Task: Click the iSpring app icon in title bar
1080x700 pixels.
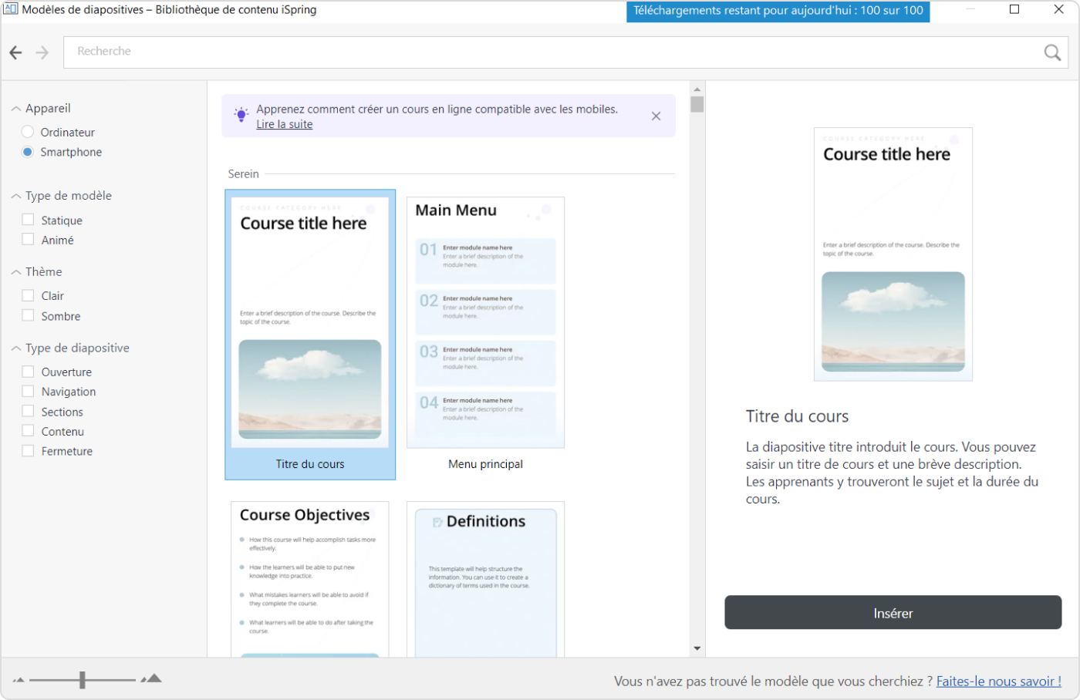Action: (11, 9)
